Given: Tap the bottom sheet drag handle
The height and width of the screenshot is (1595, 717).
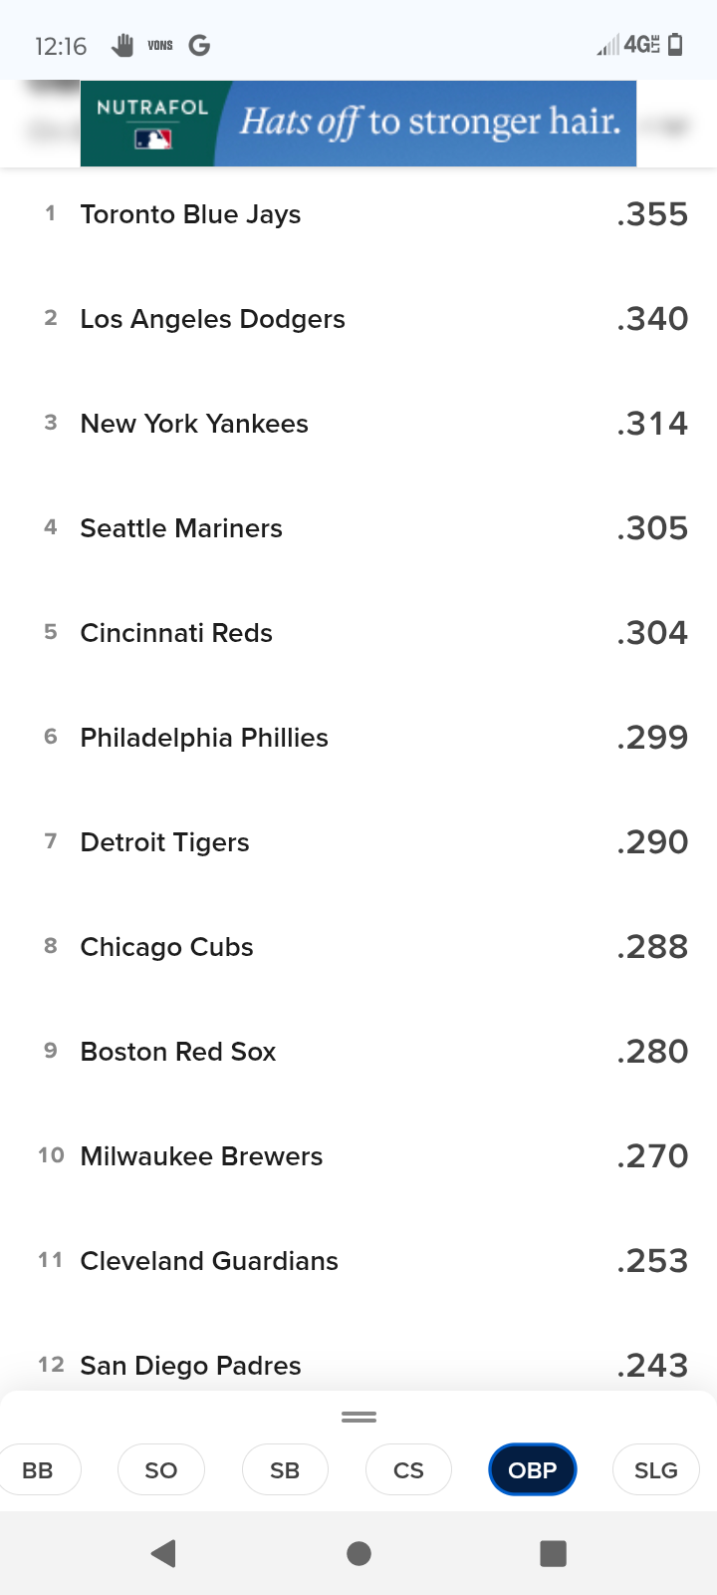Looking at the screenshot, I should click(358, 1417).
